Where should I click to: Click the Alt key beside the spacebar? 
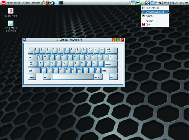point(47,77)
